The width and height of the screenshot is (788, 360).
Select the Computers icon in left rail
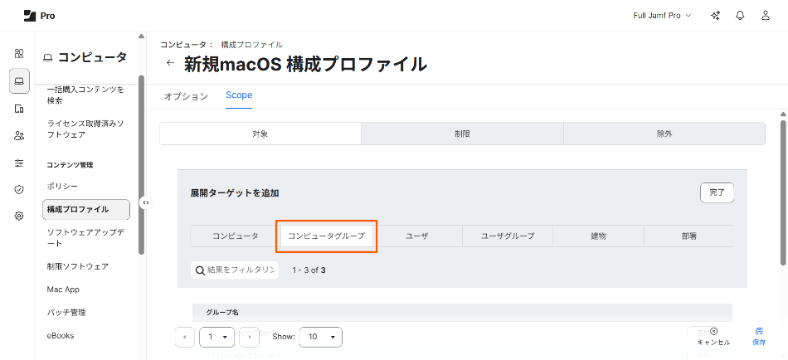(x=19, y=80)
